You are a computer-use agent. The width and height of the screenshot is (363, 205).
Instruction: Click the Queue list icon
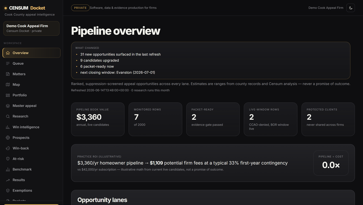[8, 63]
